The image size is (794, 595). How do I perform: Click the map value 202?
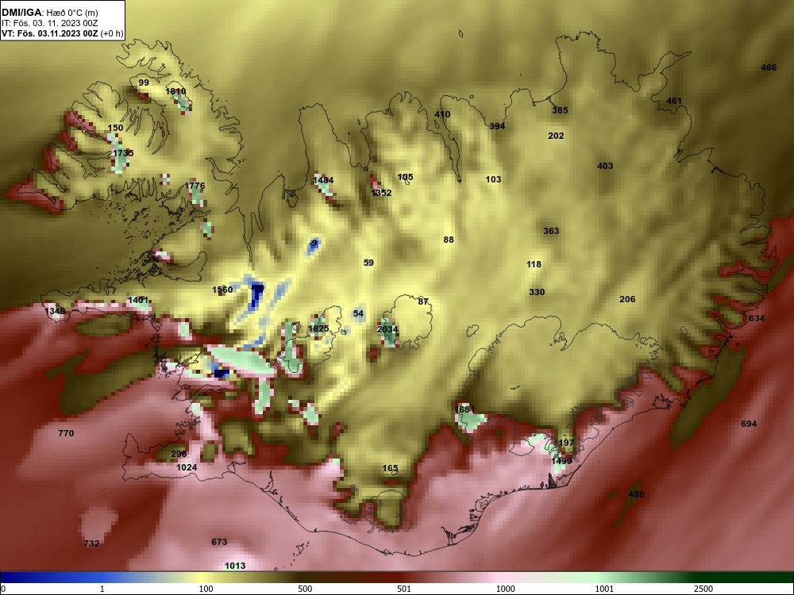coord(556,136)
